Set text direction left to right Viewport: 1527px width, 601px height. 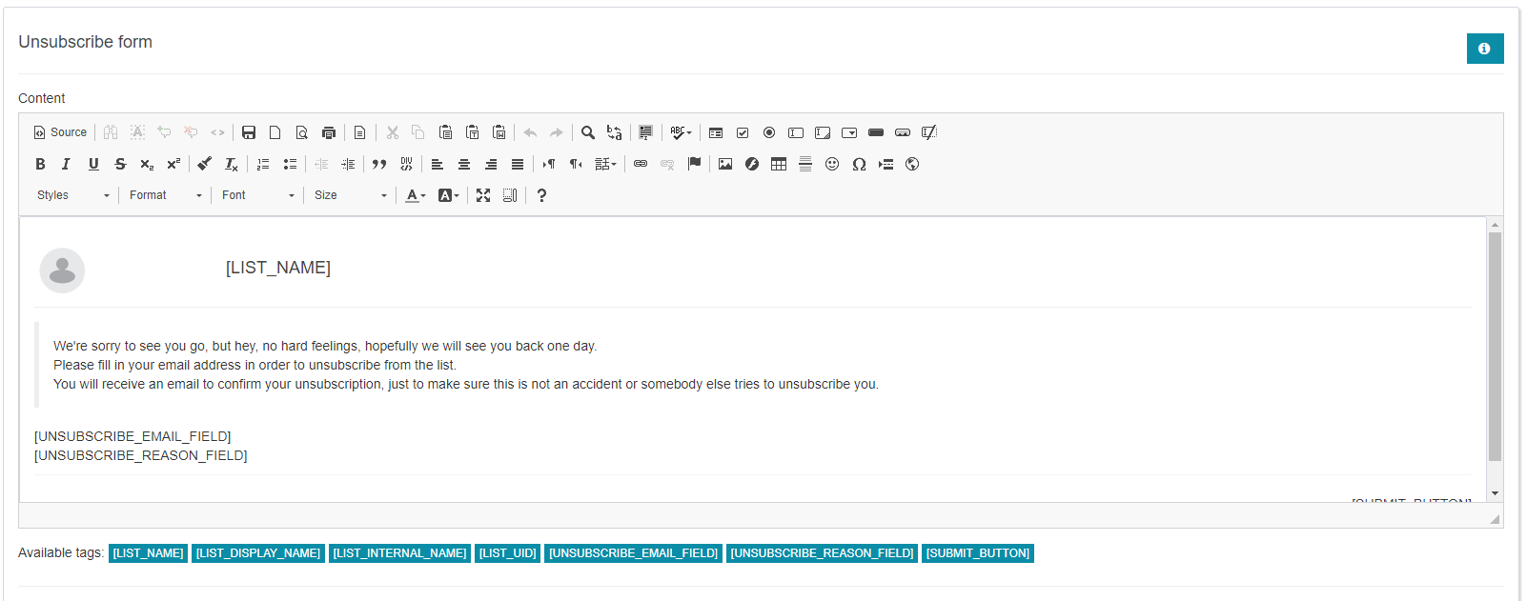[549, 164]
